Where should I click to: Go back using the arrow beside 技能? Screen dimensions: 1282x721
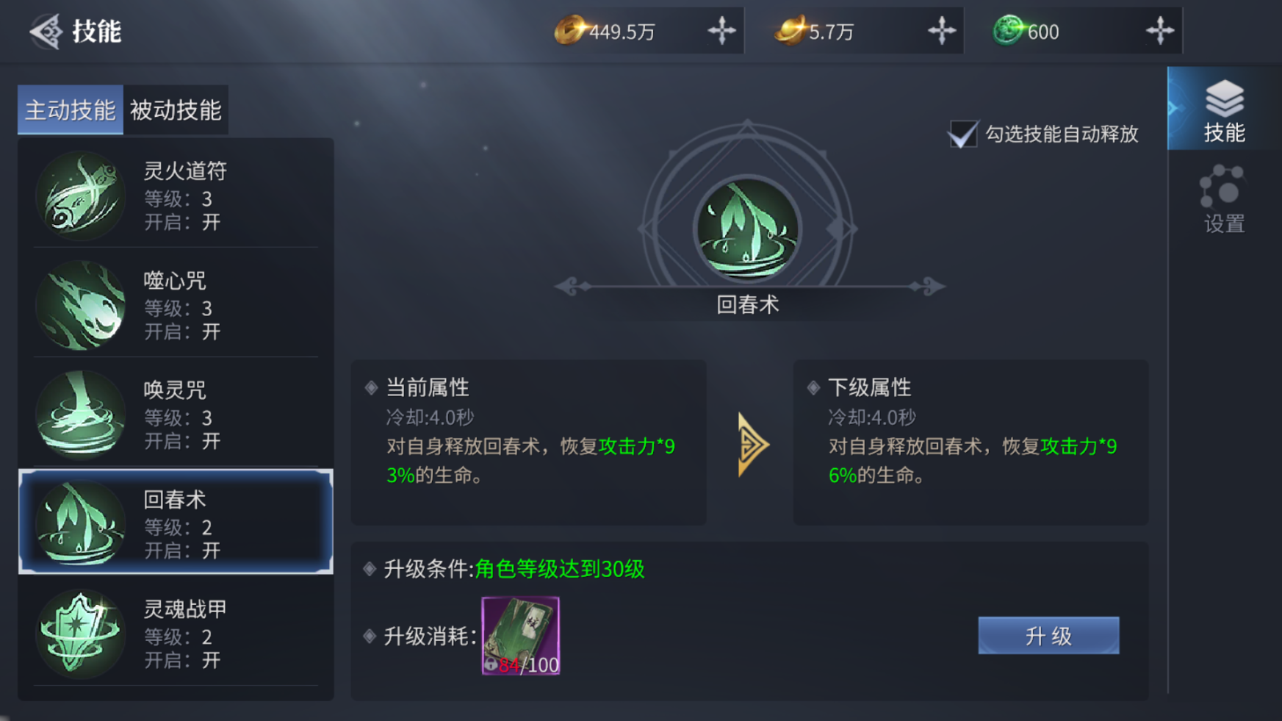(46, 32)
